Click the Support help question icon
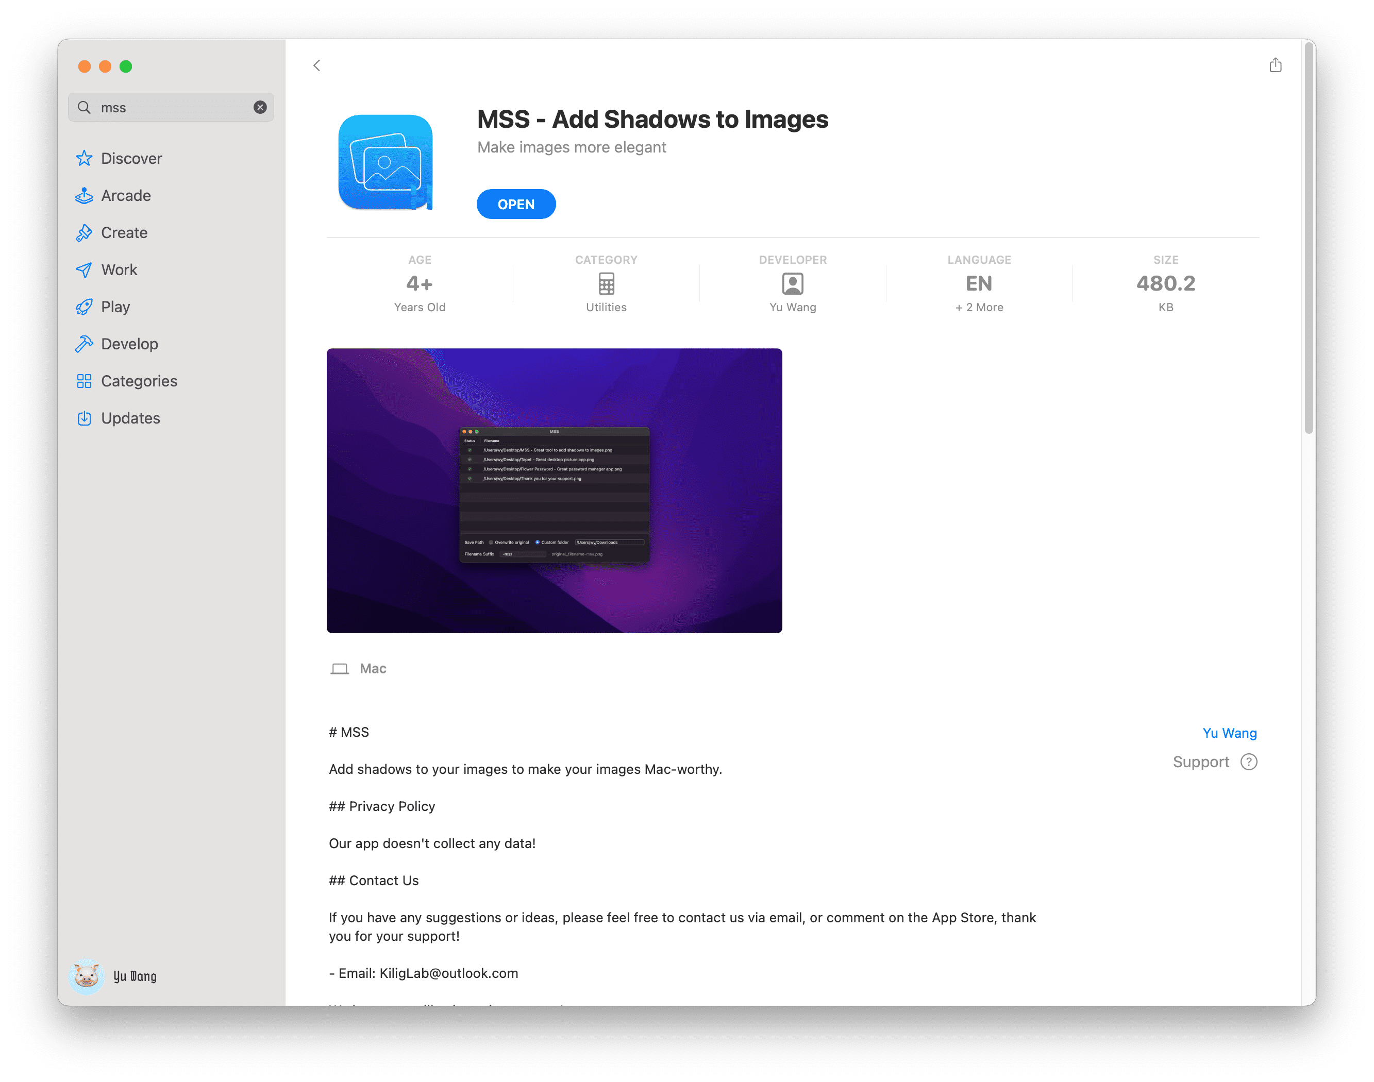The image size is (1374, 1082). click(x=1249, y=762)
